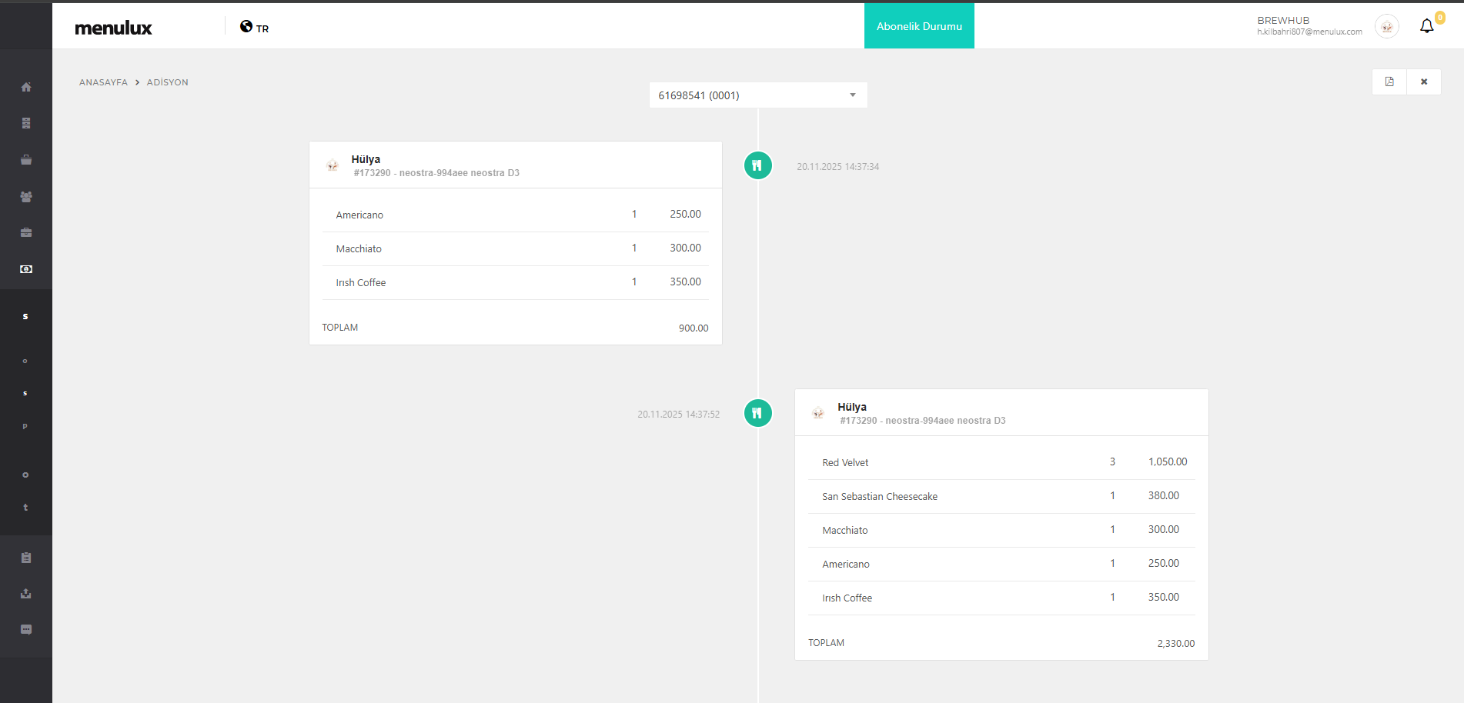
Task: Click the upload tray icon in sidebar
Action: (26, 593)
